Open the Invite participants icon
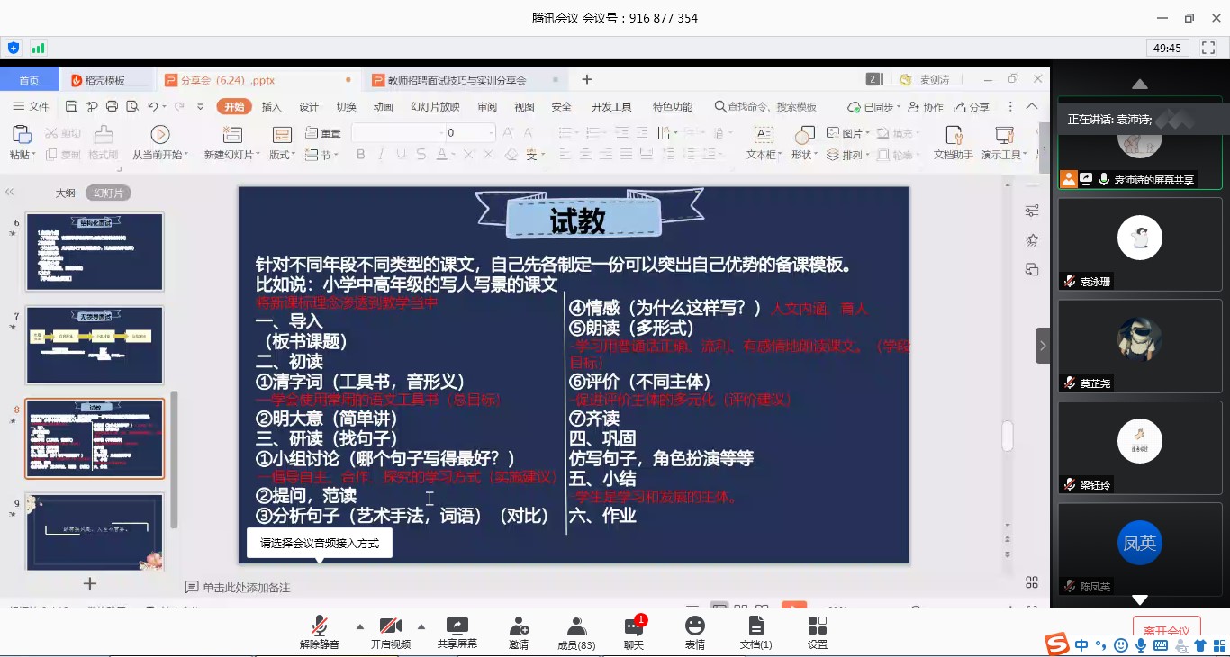Screen dimensions: 1230x657 (519, 626)
